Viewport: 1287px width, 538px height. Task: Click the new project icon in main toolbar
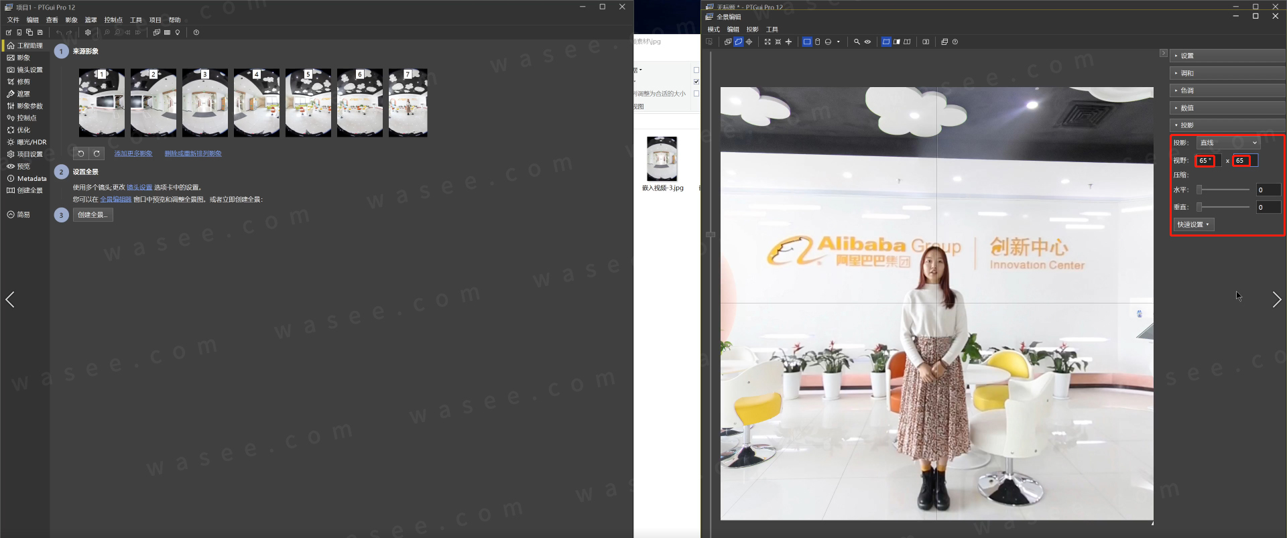click(9, 32)
